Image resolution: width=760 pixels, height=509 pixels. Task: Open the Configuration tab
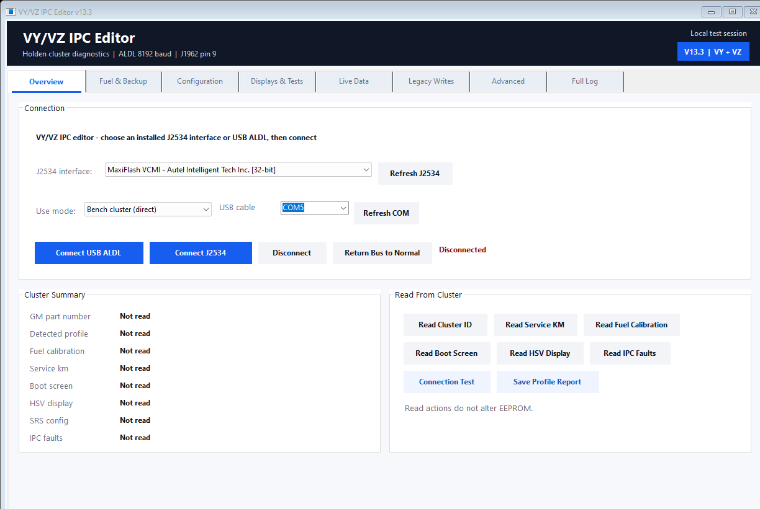coord(200,81)
